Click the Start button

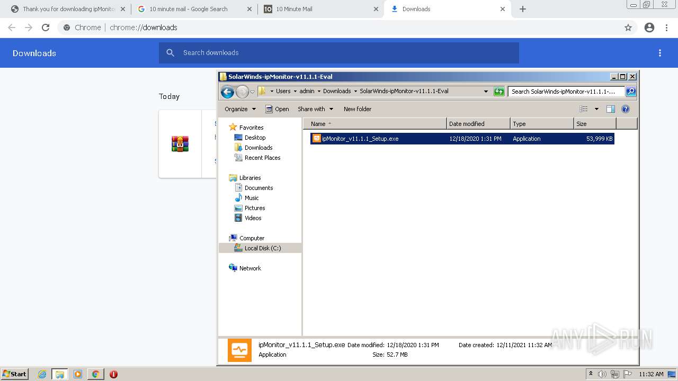pyautogui.click(x=14, y=374)
